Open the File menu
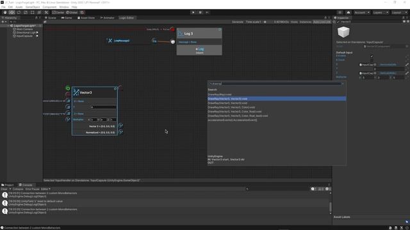This screenshot has width=410, height=230. [3, 7]
